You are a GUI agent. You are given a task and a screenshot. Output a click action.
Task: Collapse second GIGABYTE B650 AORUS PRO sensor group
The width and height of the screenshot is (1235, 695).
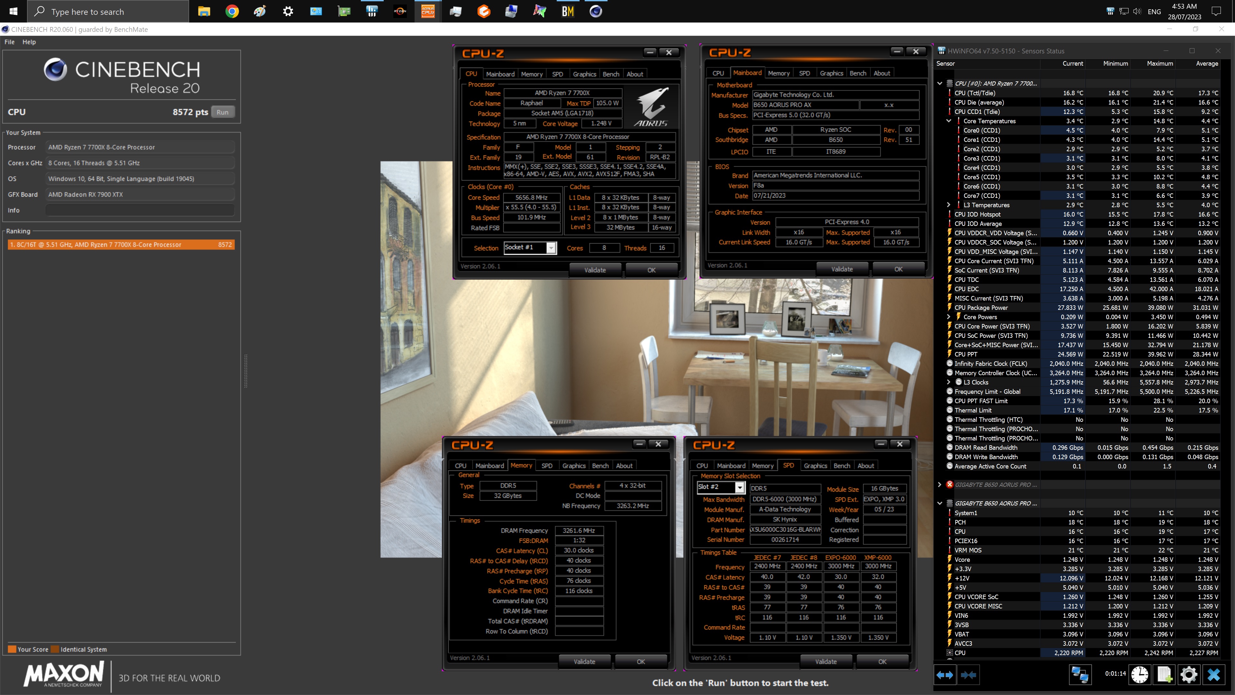point(940,504)
